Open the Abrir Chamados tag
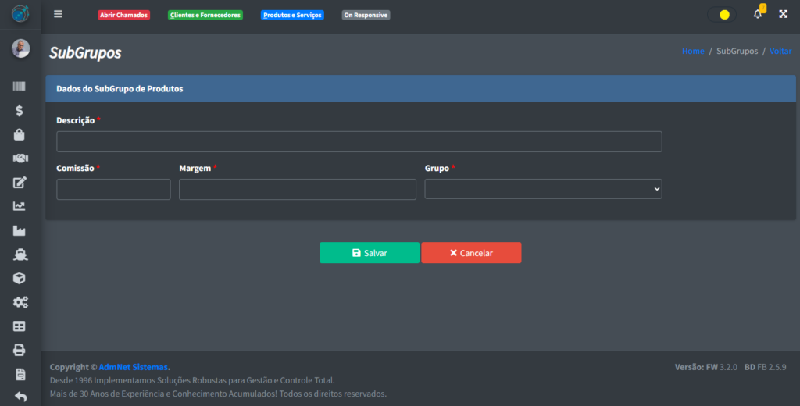 pos(123,15)
